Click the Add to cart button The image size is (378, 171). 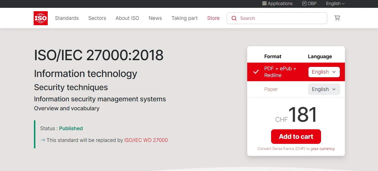coord(296,137)
